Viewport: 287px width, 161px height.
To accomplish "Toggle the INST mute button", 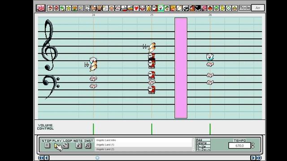I will pyautogui.click(x=88, y=145).
